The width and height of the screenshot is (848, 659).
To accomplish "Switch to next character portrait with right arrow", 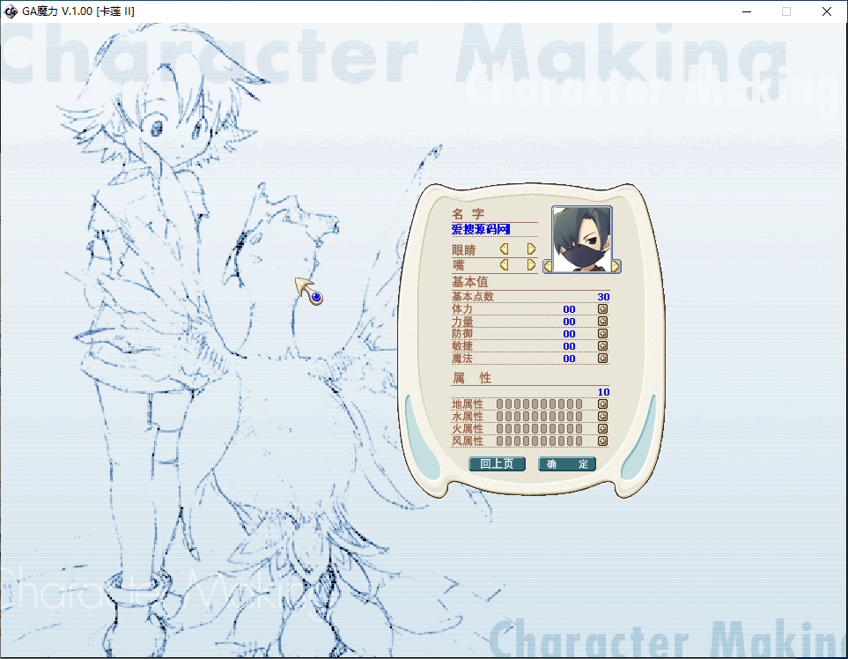I will [616, 265].
